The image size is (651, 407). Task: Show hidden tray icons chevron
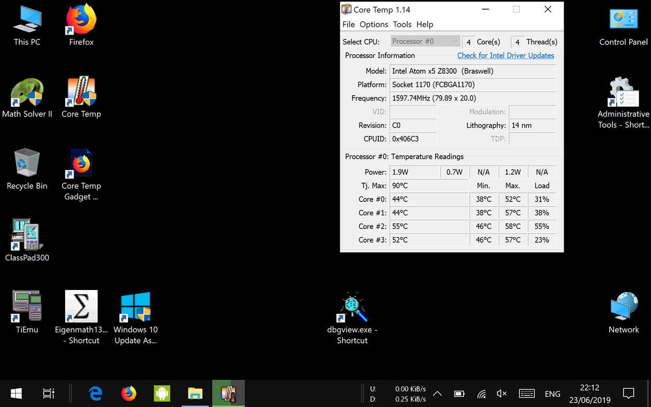click(x=437, y=393)
